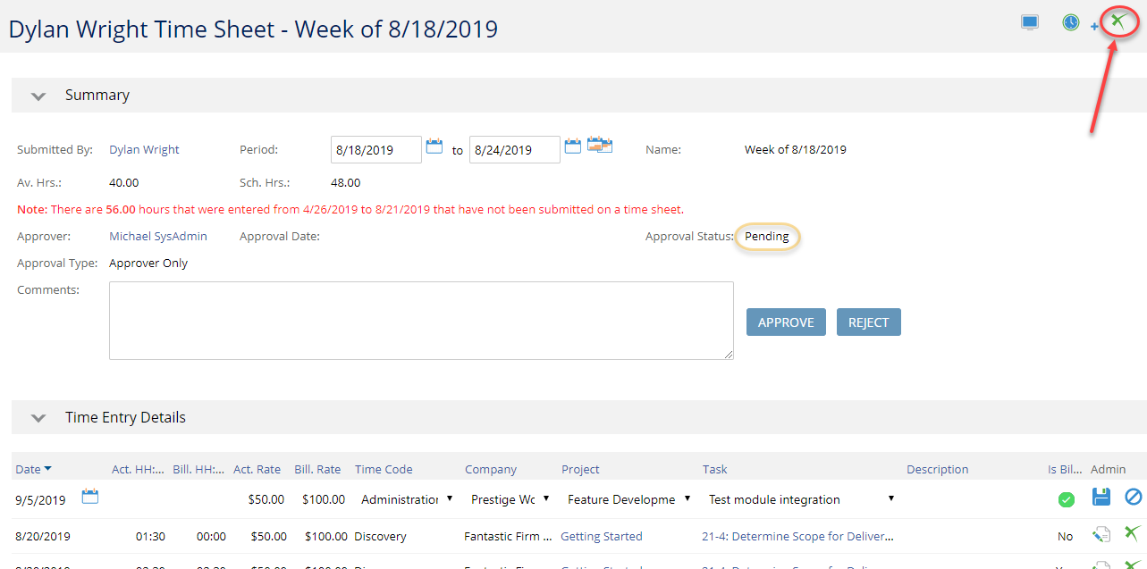Collapse the Summary section
The width and height of the screenshot is (1147, 569).
coord(38,96)
